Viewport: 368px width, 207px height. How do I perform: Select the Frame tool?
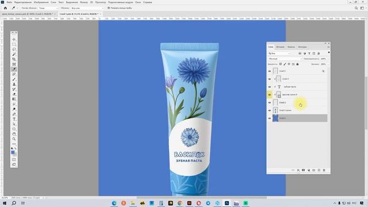[x=14, y=64]
